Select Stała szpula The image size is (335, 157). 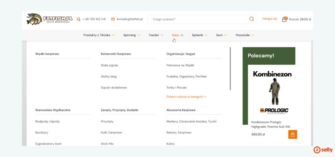[109, 65]
